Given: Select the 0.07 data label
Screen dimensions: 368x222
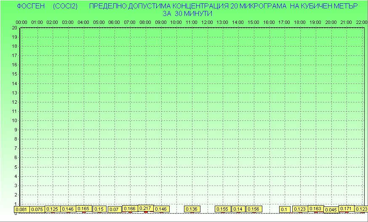Looking at the screenshot, I should (114, 209).
